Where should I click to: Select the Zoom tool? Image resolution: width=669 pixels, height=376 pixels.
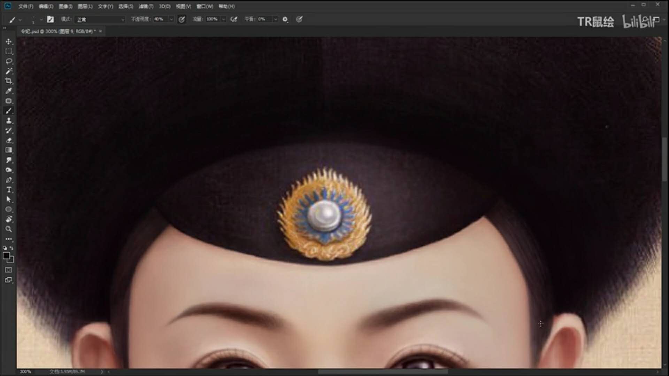tap(9, 229)
